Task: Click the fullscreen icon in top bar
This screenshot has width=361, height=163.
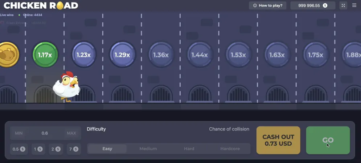Action: (343, 5)
